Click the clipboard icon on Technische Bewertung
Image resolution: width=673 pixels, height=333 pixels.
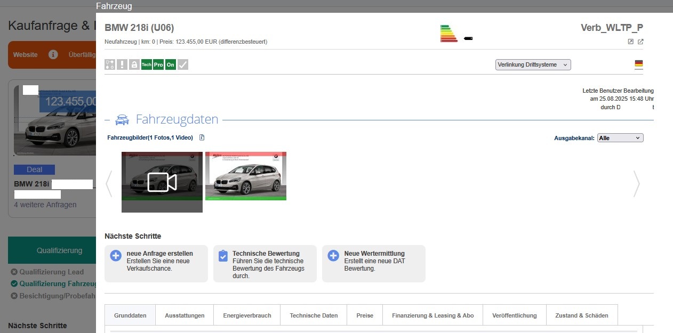pos(223,256)
